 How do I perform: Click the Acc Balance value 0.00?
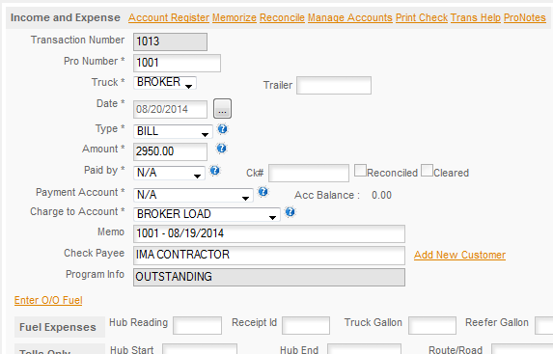[381, 195]
